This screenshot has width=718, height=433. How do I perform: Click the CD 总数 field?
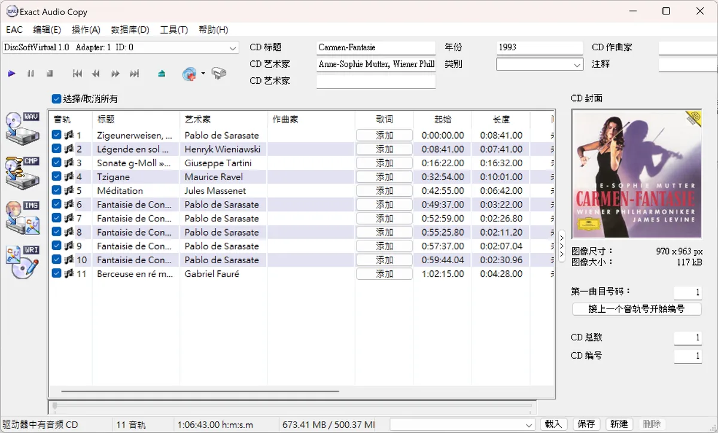coord(687,338)
